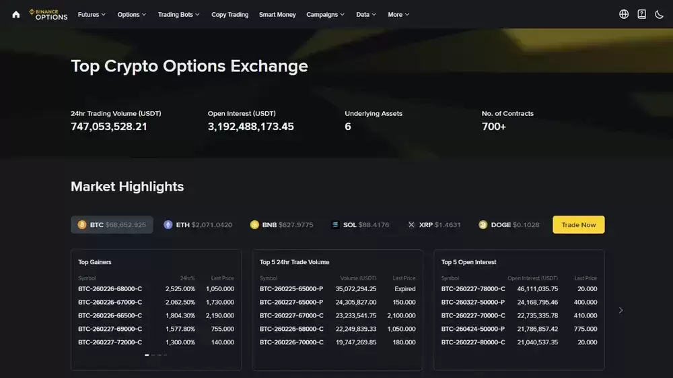Expand the Futures dropdown menu
This screenshot has height=378, width=673.
(92, 15)
